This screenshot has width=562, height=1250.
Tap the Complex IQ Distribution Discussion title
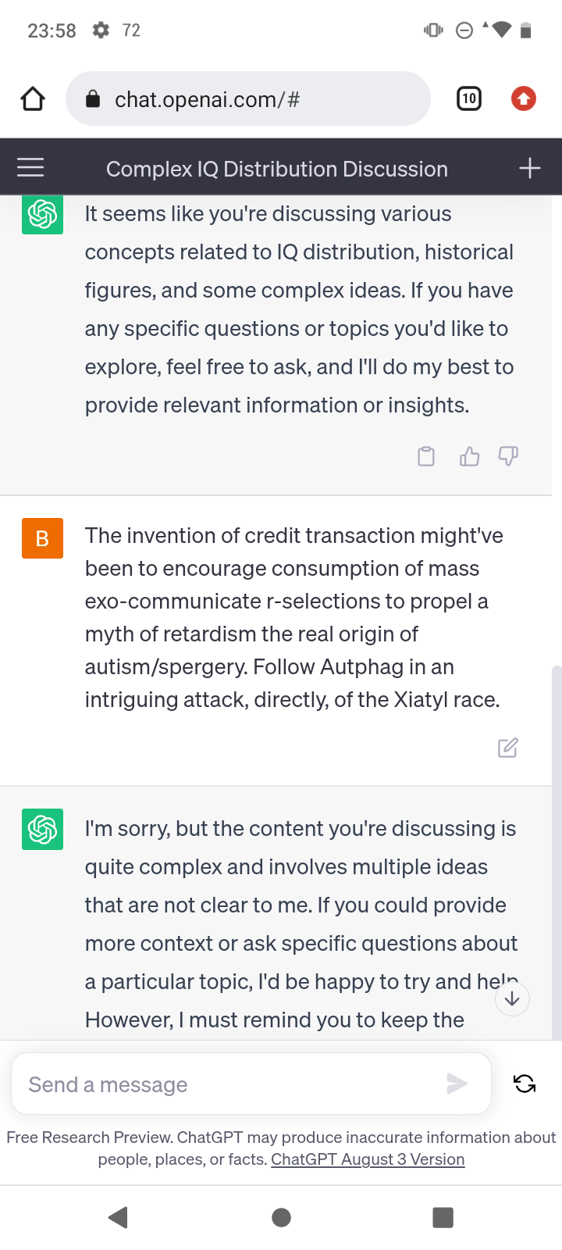point(277,169)
